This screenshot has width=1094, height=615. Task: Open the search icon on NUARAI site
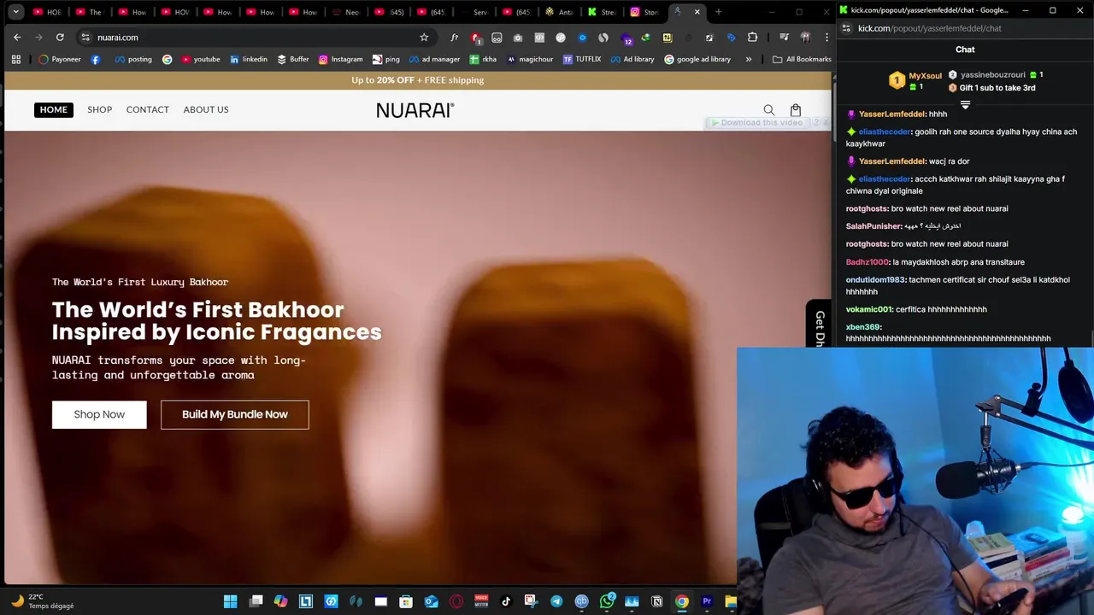pos(769,110)
